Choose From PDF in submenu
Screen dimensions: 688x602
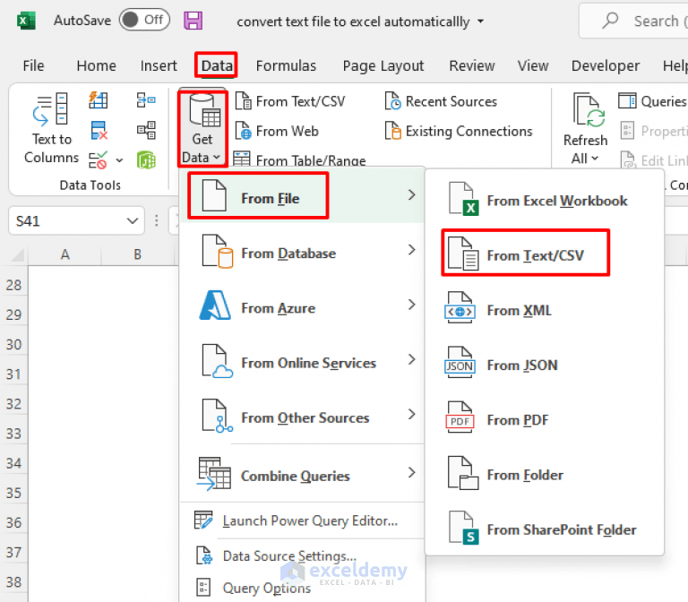click(x=544, y=418)
